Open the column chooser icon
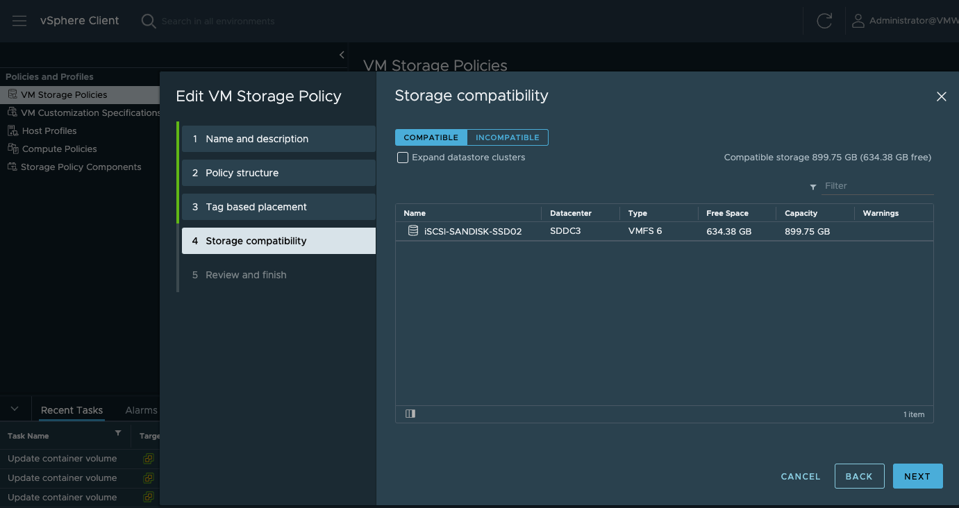Image resolution: width=959 pixels, height=508 pixels. pyautogui.click(x=410, y=414)
